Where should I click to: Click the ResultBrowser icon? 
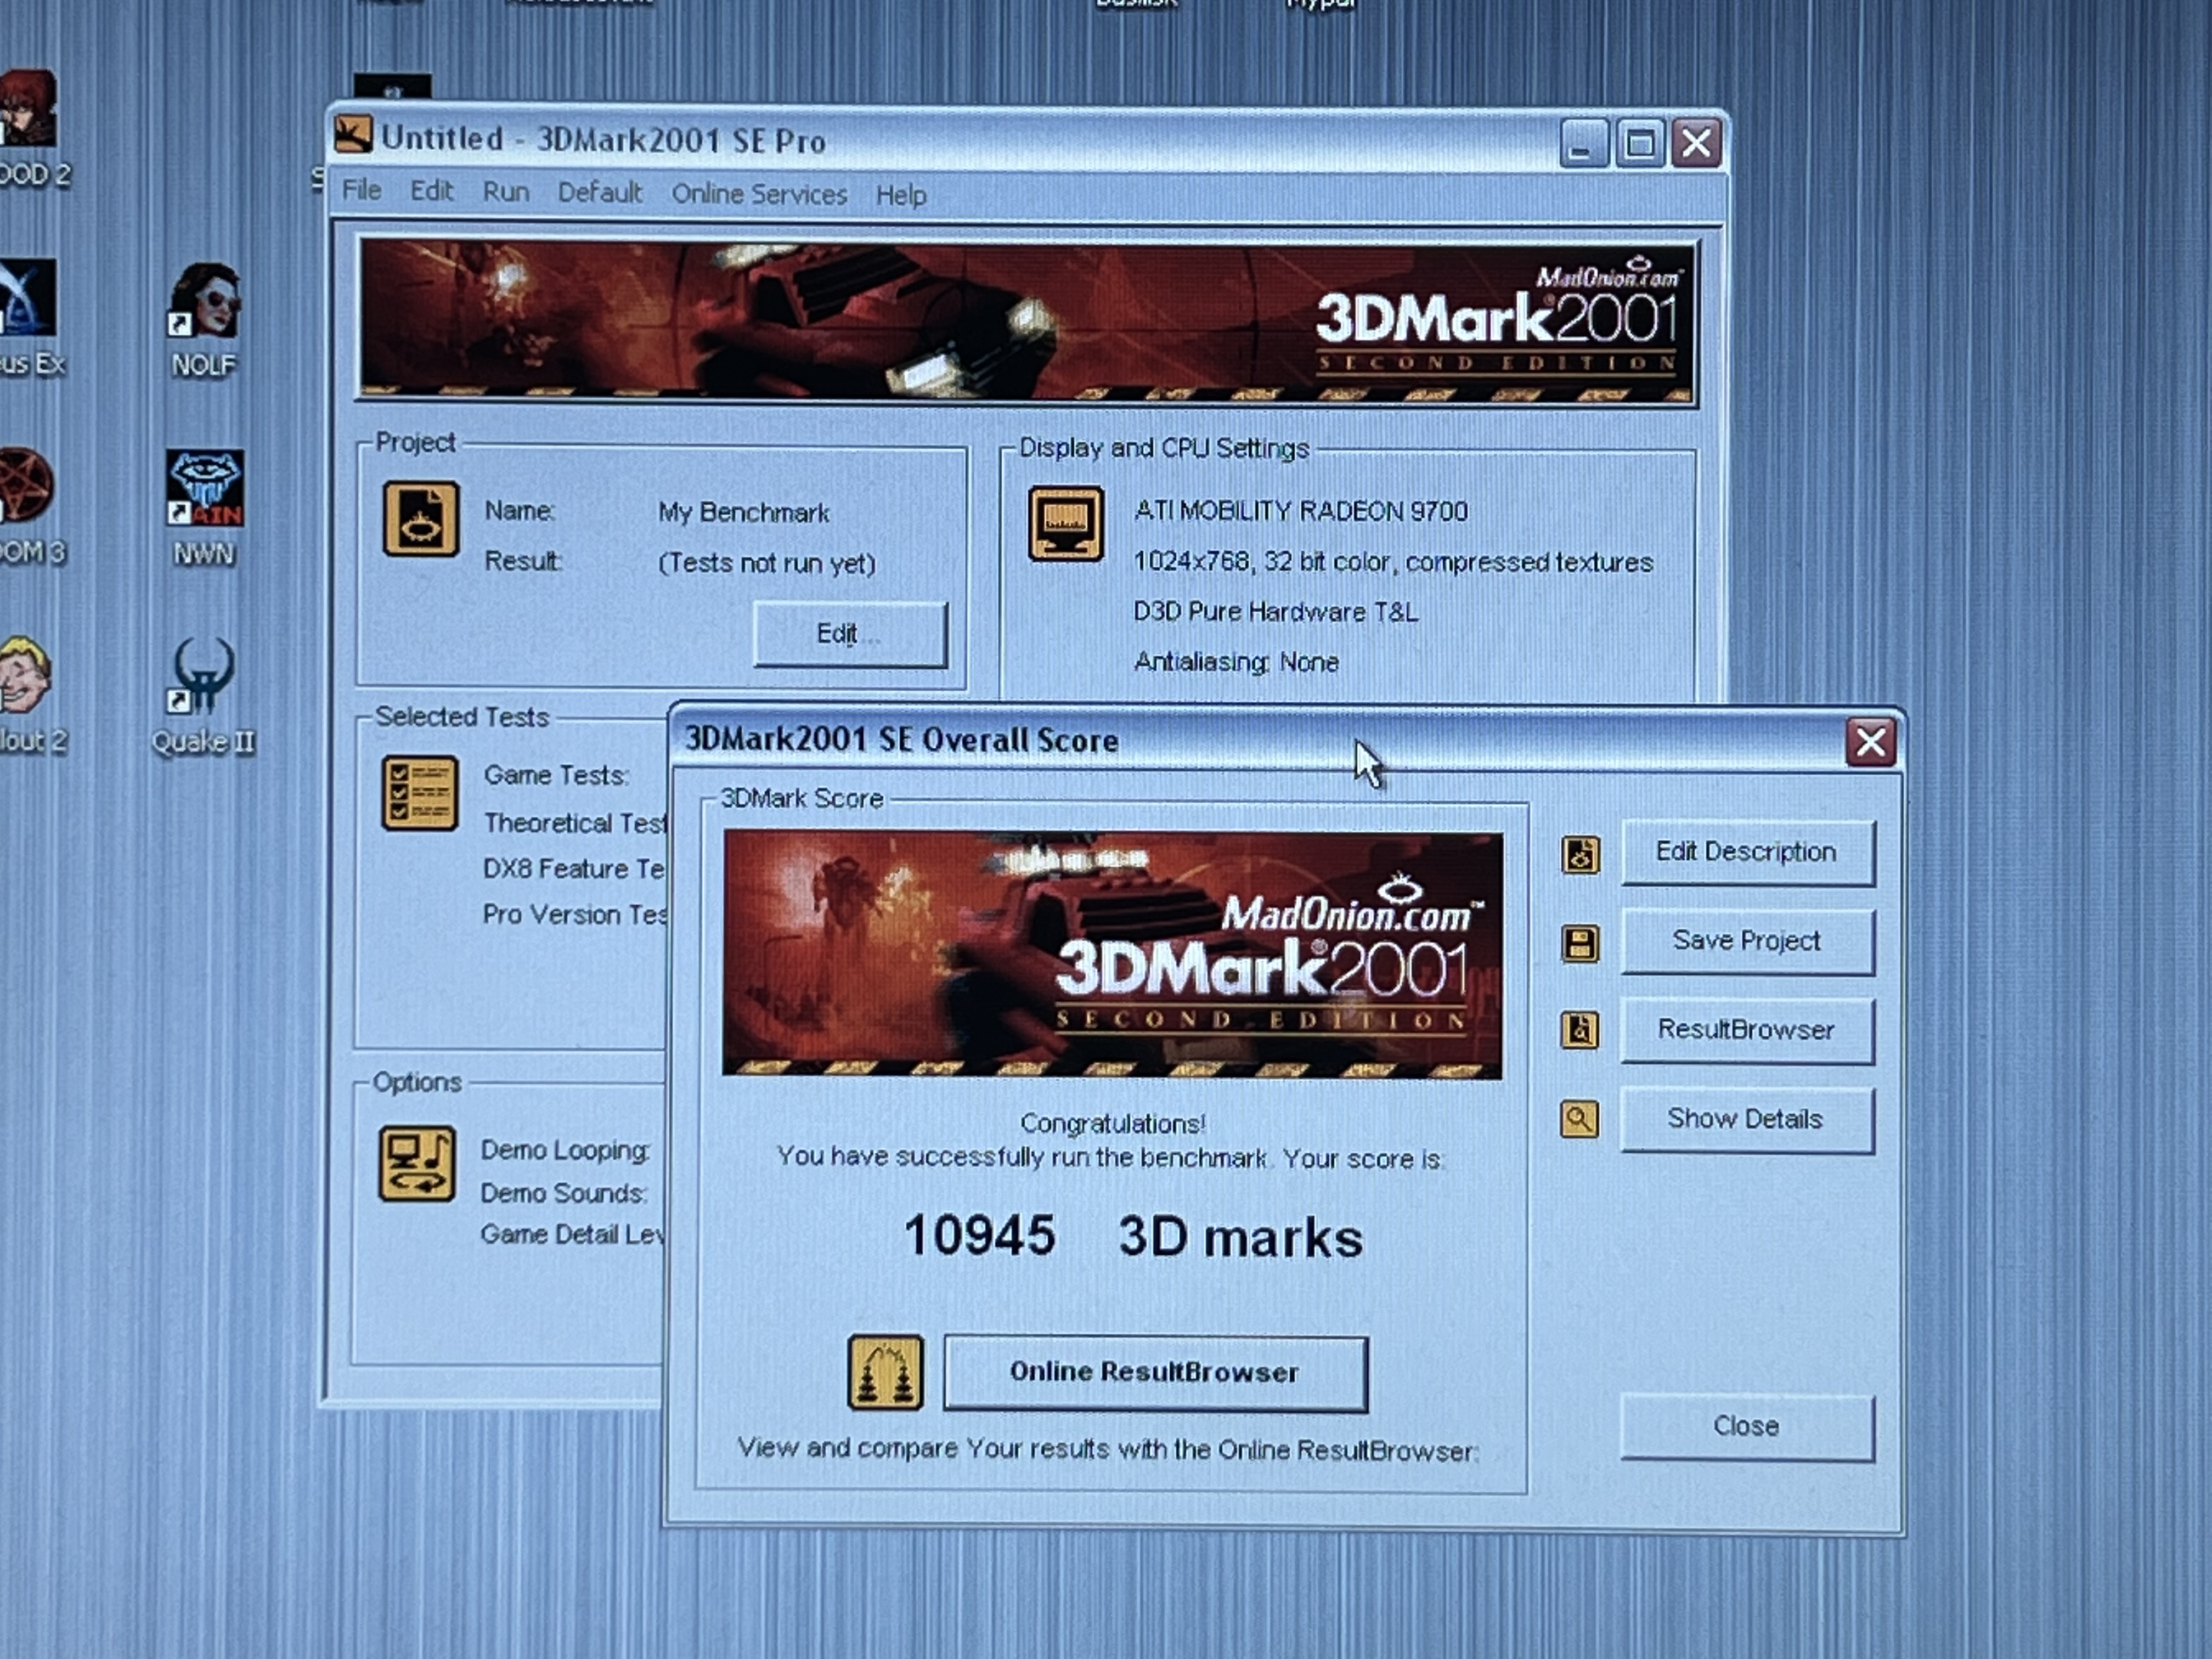click(1580, 1030)
